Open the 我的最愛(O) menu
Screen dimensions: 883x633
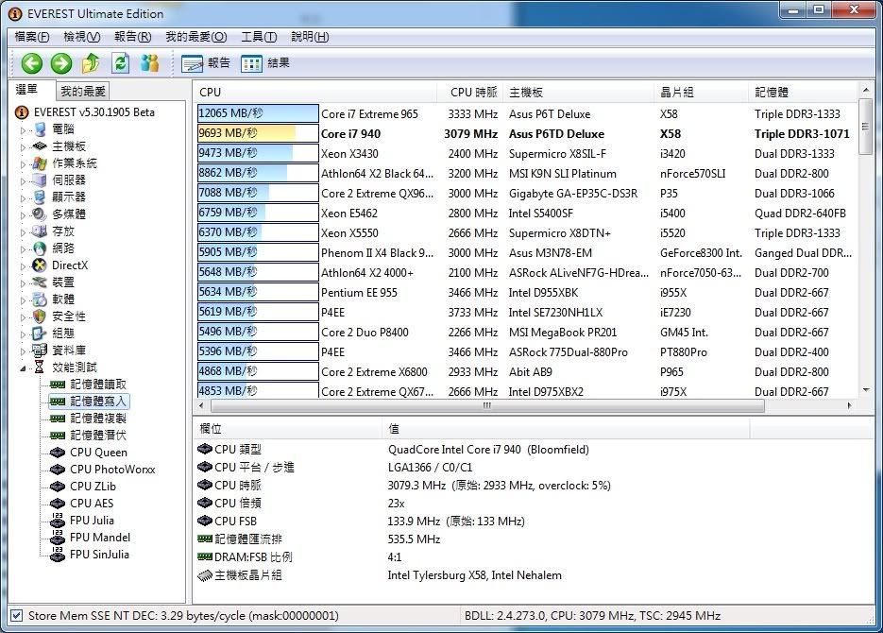196,37
